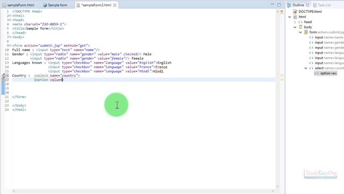Click the sampleForm.html file icon
Screen dimensions: 344x194
coord(4,5)
